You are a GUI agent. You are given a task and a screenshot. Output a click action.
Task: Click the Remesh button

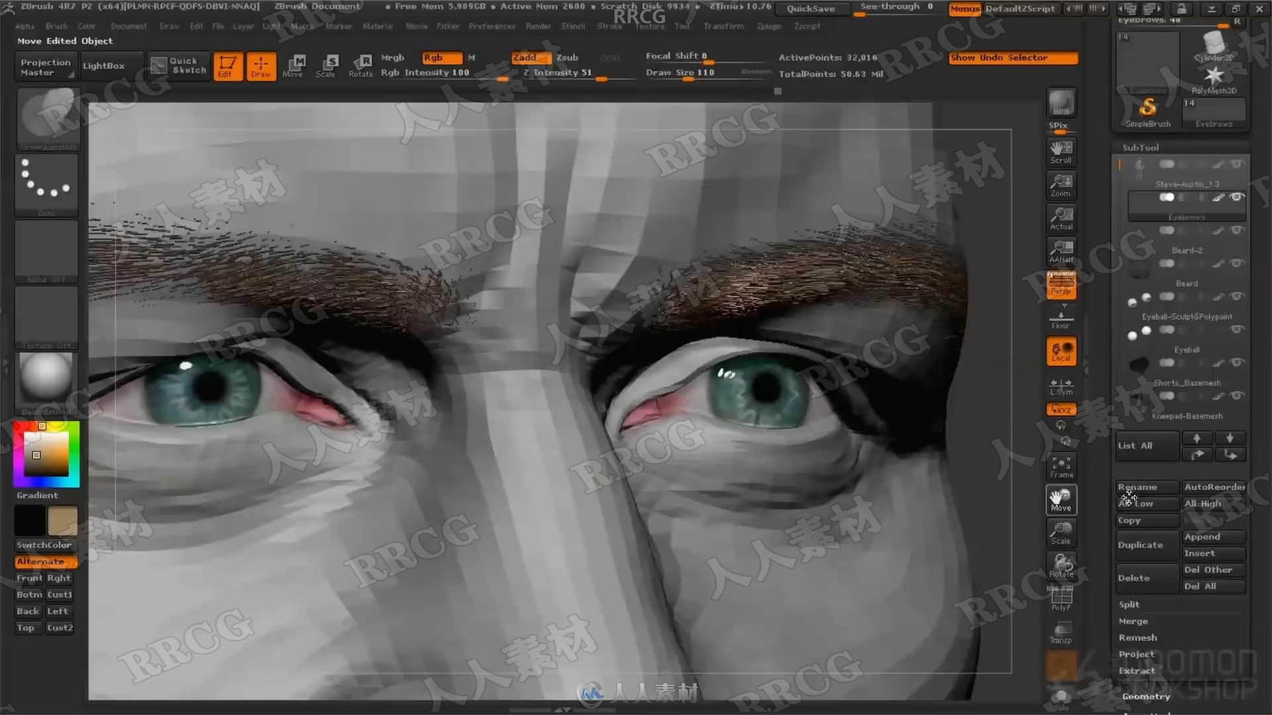1138,638
